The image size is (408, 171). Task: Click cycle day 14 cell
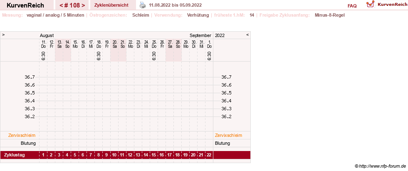(x=146, y=155)
